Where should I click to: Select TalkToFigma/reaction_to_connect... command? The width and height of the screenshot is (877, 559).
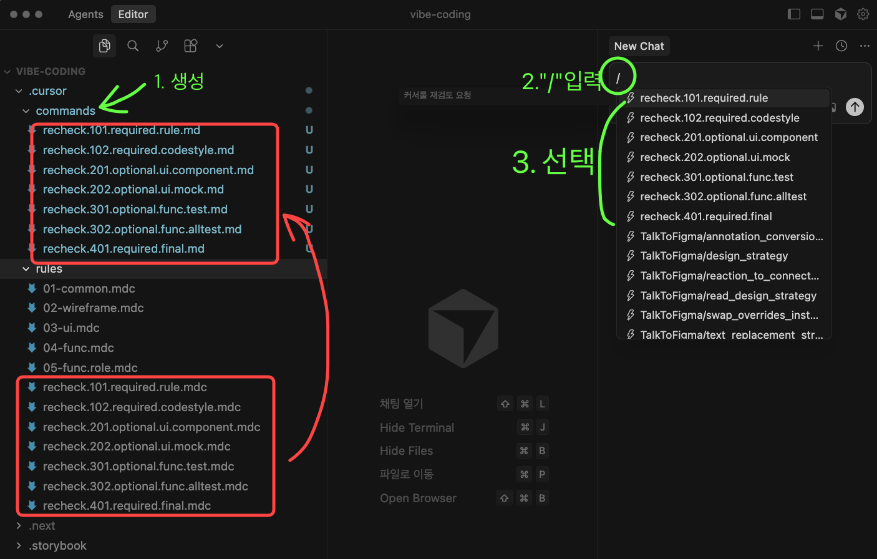point(724,276)
